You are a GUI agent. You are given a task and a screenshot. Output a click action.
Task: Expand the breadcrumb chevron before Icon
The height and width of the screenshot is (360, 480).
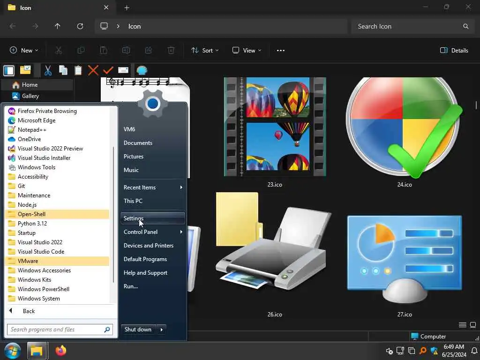click(118, 26)
